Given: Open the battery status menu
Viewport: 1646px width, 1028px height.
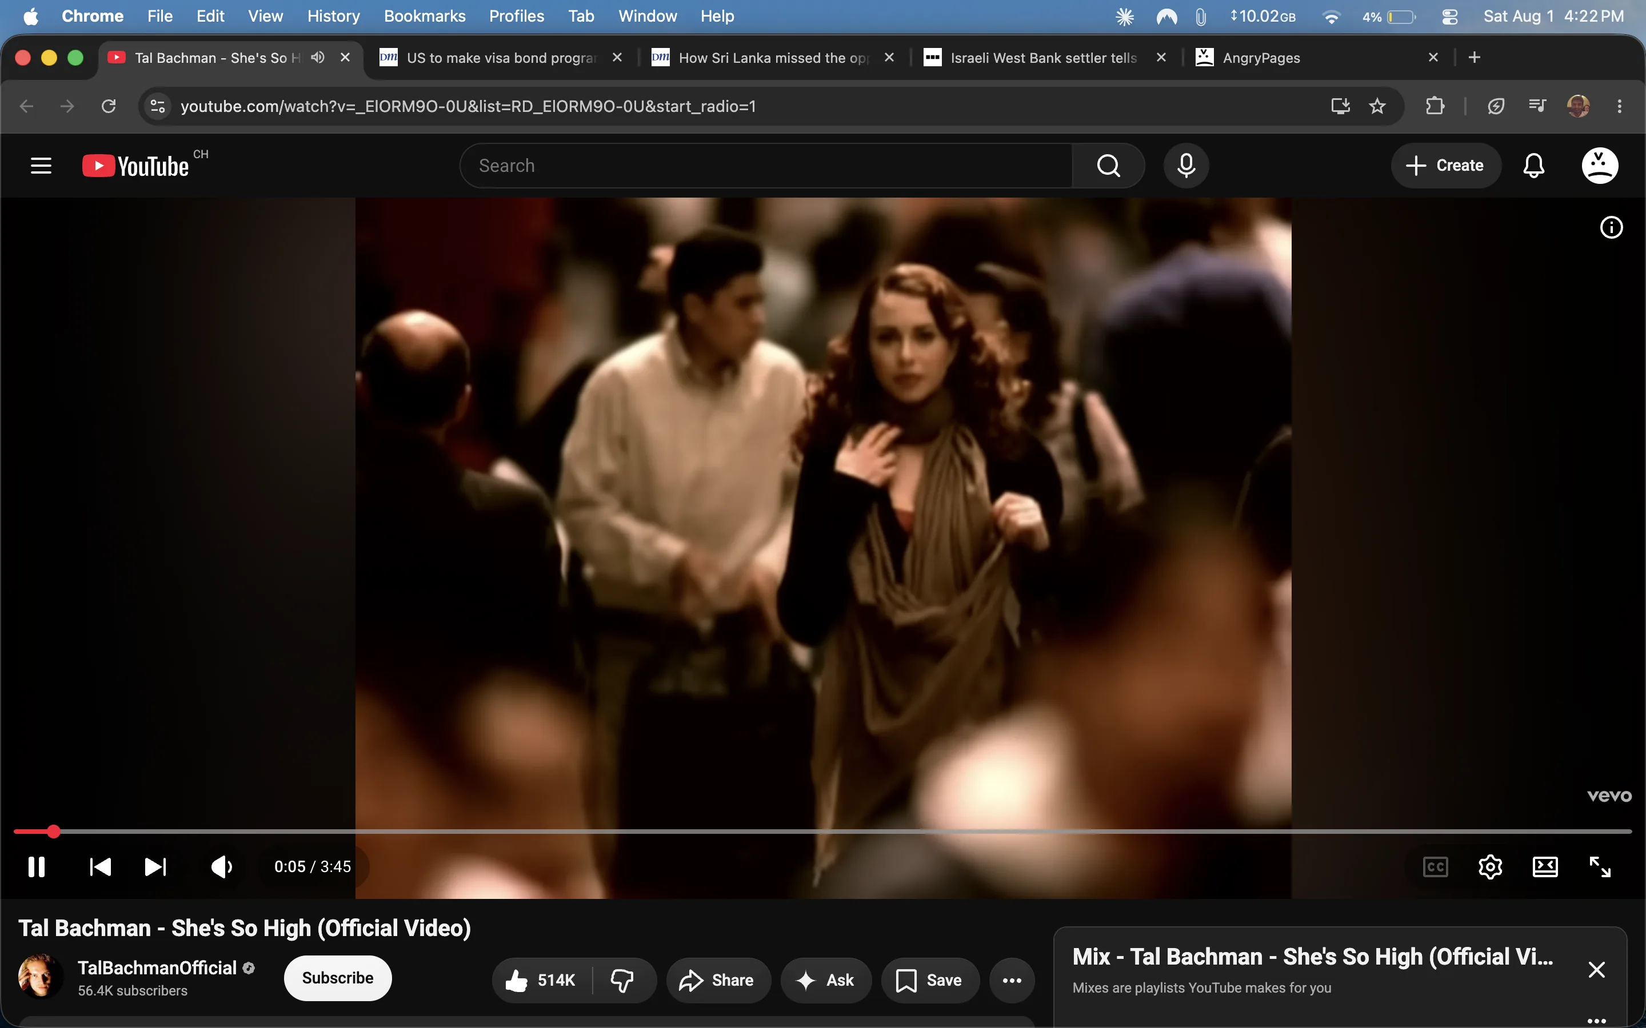Looking at the screenshot, I should tap(1389, 17).
